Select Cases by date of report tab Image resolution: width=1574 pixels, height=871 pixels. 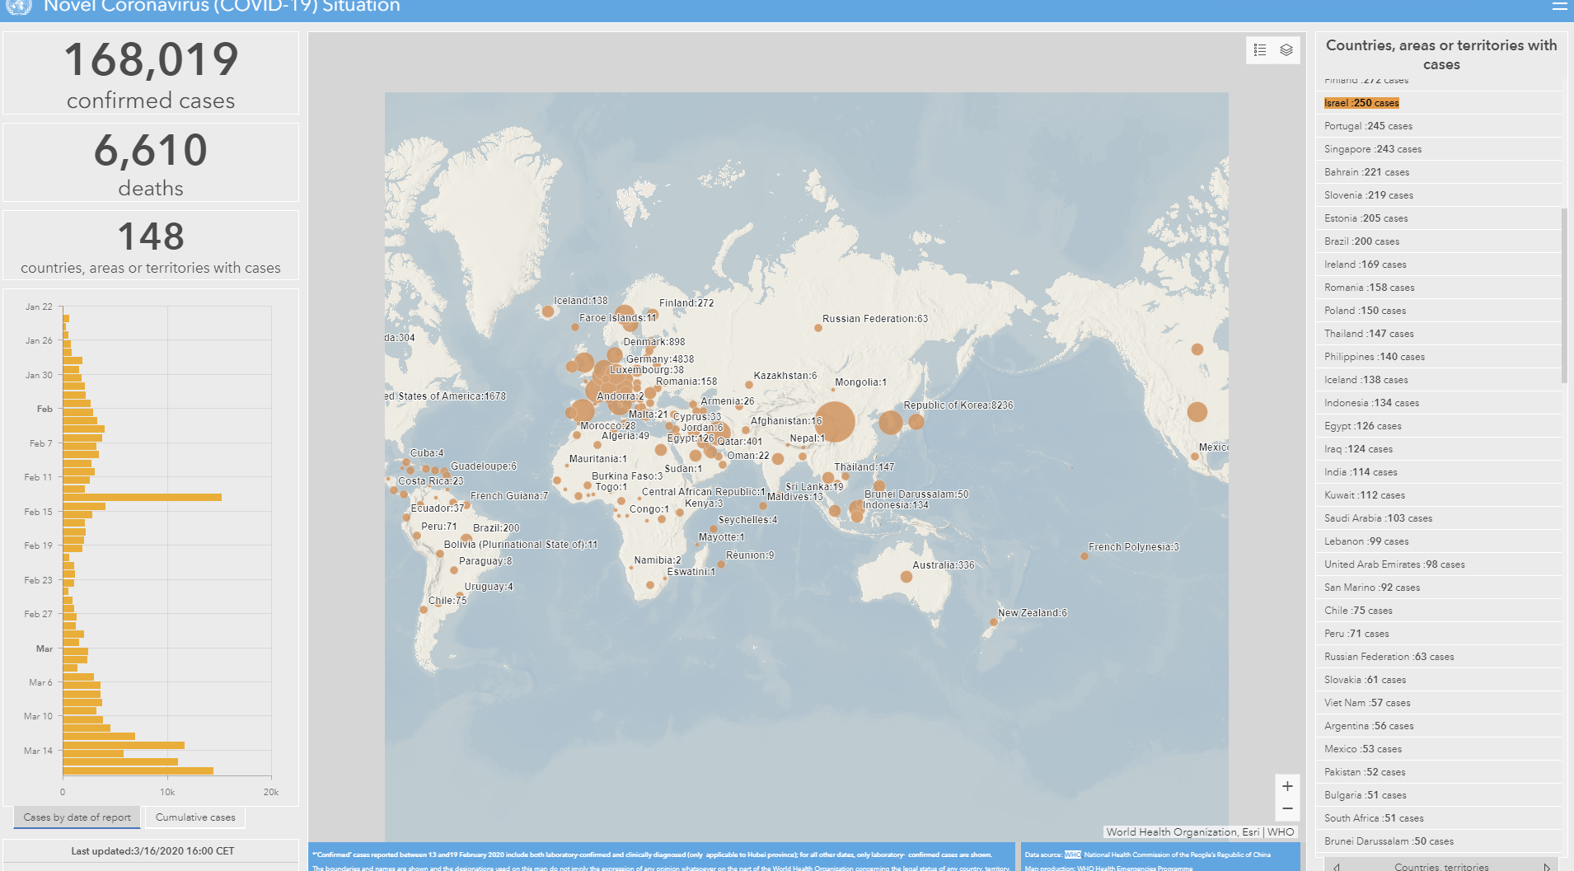tap(77, 817)
